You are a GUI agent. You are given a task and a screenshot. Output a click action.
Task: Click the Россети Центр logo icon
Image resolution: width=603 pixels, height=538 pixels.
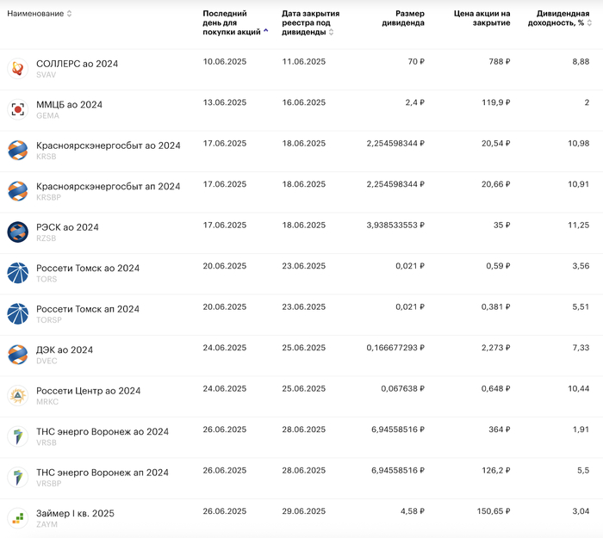click(17, 396)
